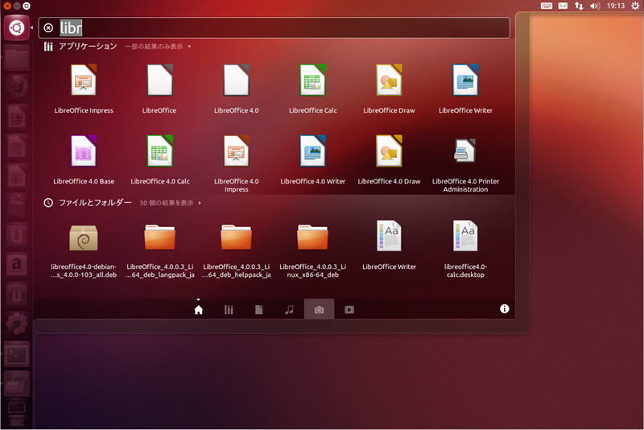This screenshot has width=644, height=430.
Task: Switch to the Videos lens
Action: point(349,310)
